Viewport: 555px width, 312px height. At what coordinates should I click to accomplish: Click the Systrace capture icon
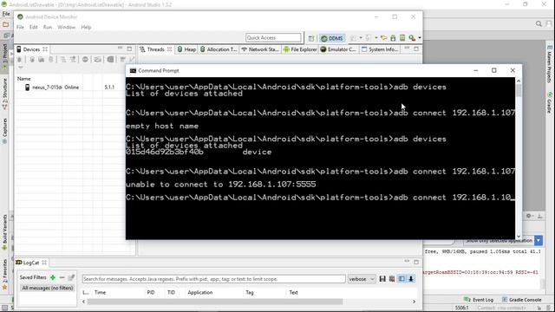[x=123, y=60]
